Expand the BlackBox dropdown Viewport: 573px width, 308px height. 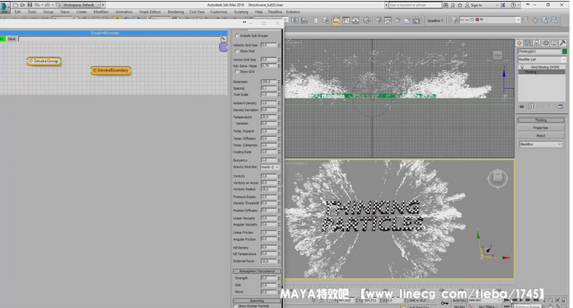(540, 144)
